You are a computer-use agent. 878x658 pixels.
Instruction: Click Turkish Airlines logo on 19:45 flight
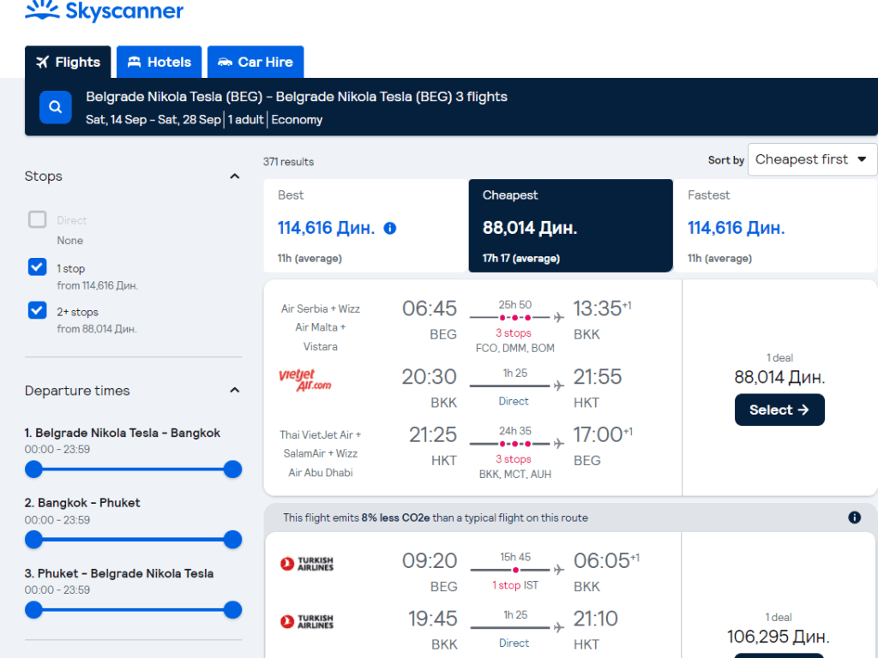click(x=306, y=621)
